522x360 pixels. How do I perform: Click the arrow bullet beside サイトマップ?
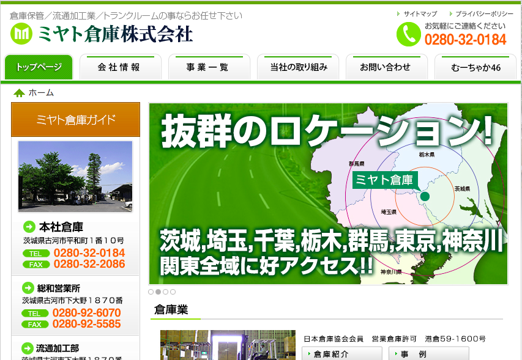pos(398,13)
